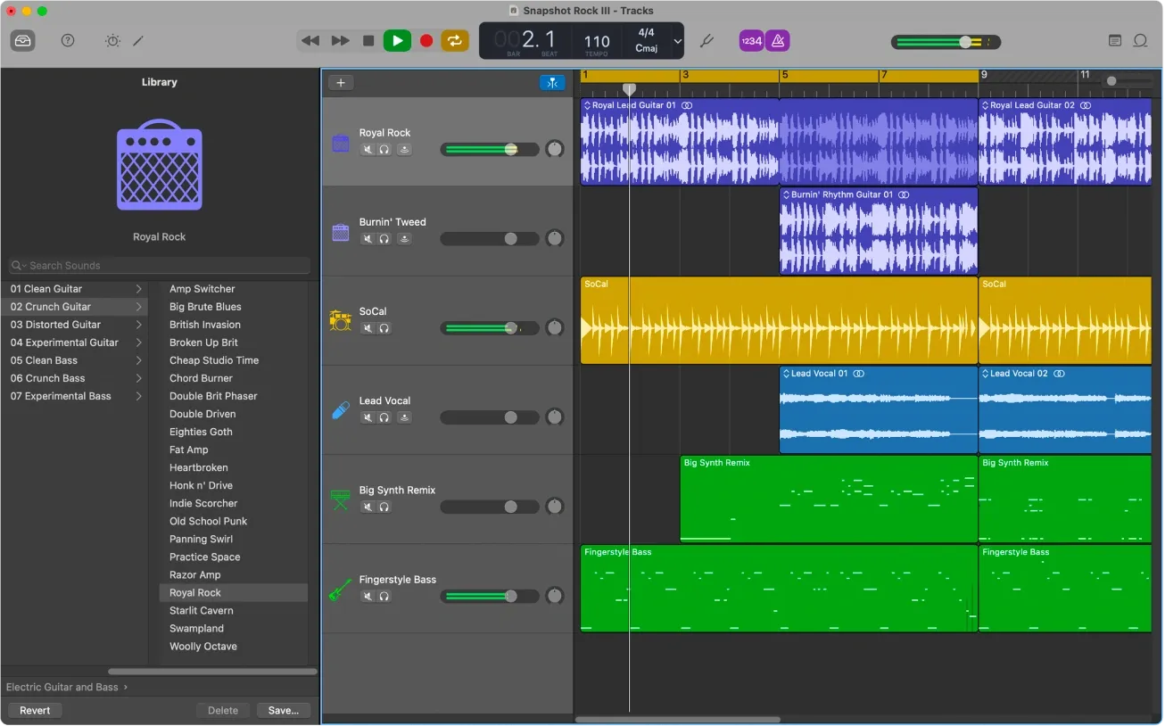Open the Library panel toggle icon

click(x=22, y=40)
